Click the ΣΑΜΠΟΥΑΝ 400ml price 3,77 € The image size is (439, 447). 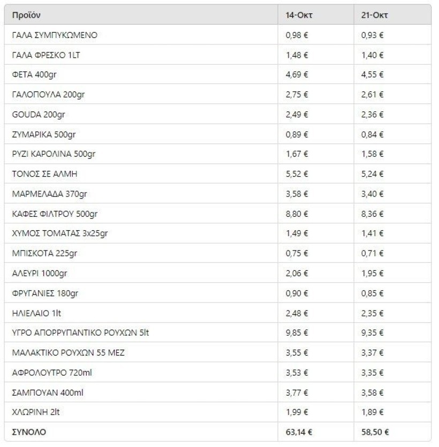[x=297, y=392]
